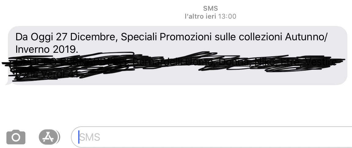Open the App Store apps drawer icon
Image resolution: width=352 pixels, height=148 pixels.
(x=49, y=137)
